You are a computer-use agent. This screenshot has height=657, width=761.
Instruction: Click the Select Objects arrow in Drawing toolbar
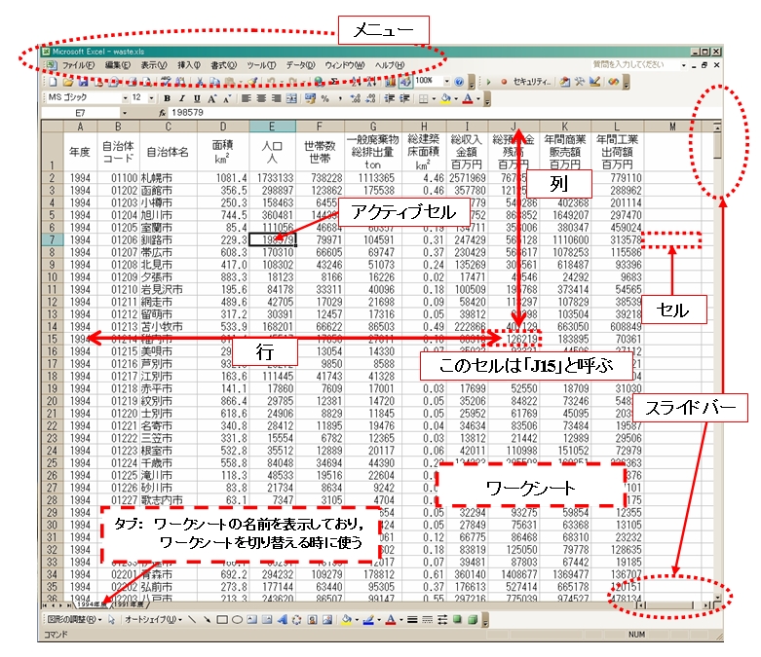coord(112,620)
